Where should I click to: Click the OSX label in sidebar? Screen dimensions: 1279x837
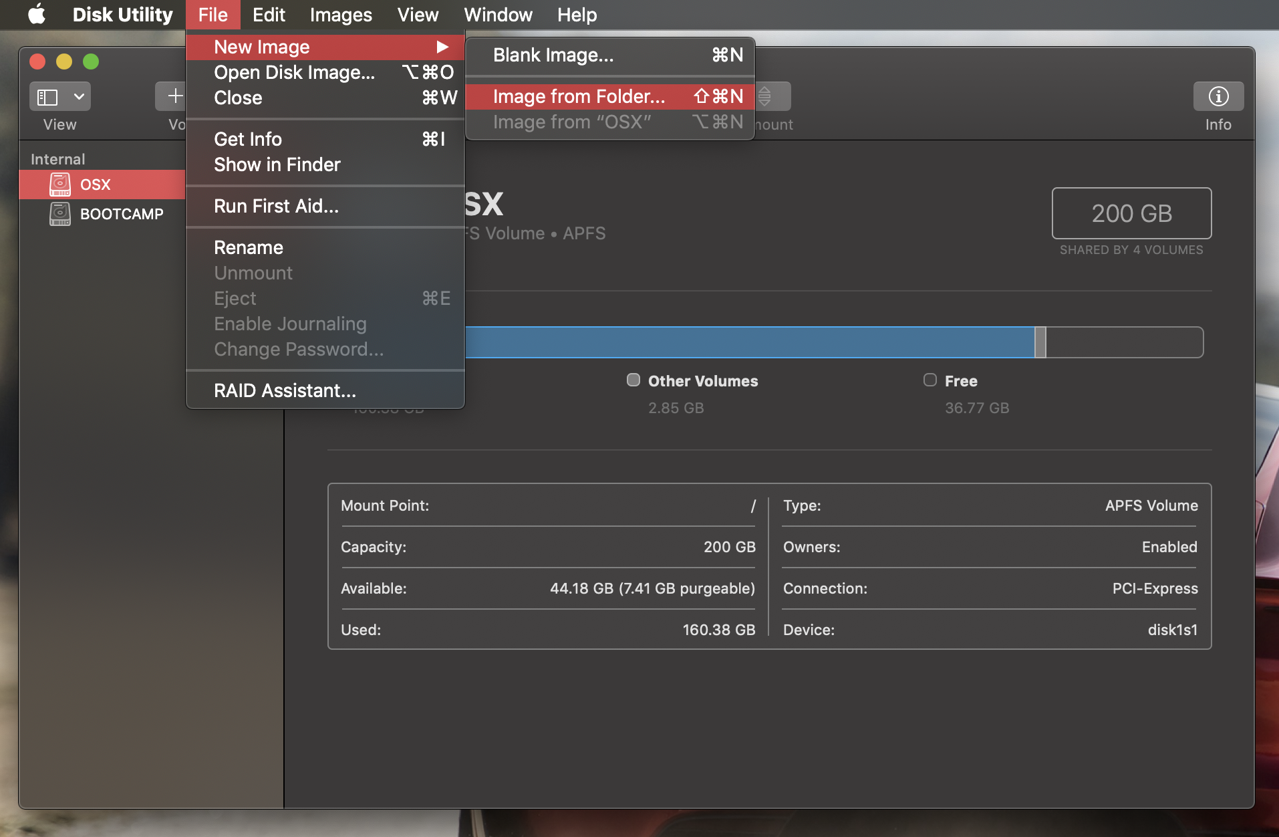click(95, 185)
